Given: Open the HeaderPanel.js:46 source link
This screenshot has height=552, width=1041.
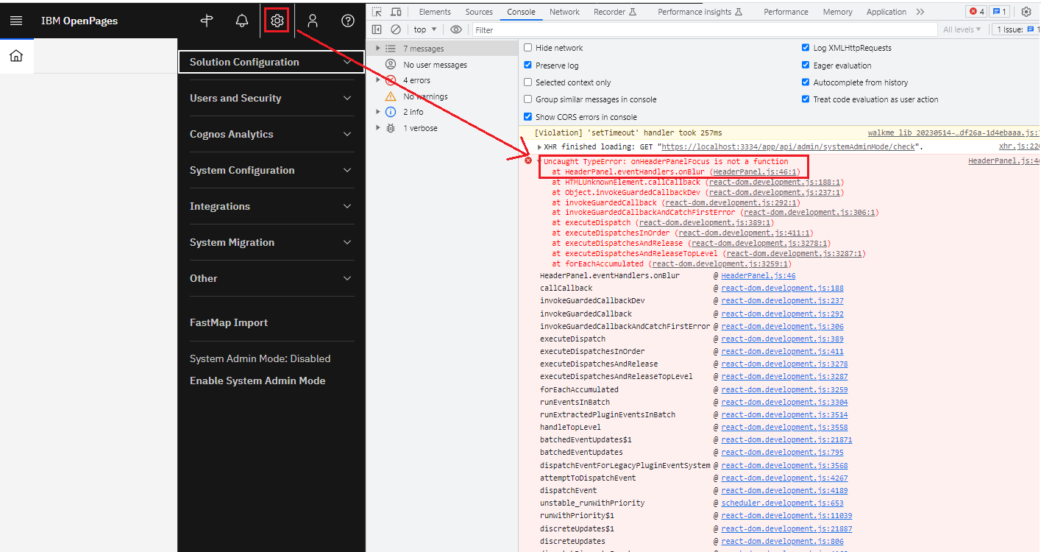Looking at the screenshot, I should click(x=758, y=275).
